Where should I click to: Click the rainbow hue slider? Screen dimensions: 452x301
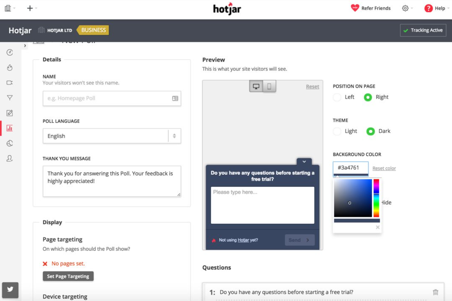click(376, 198)
